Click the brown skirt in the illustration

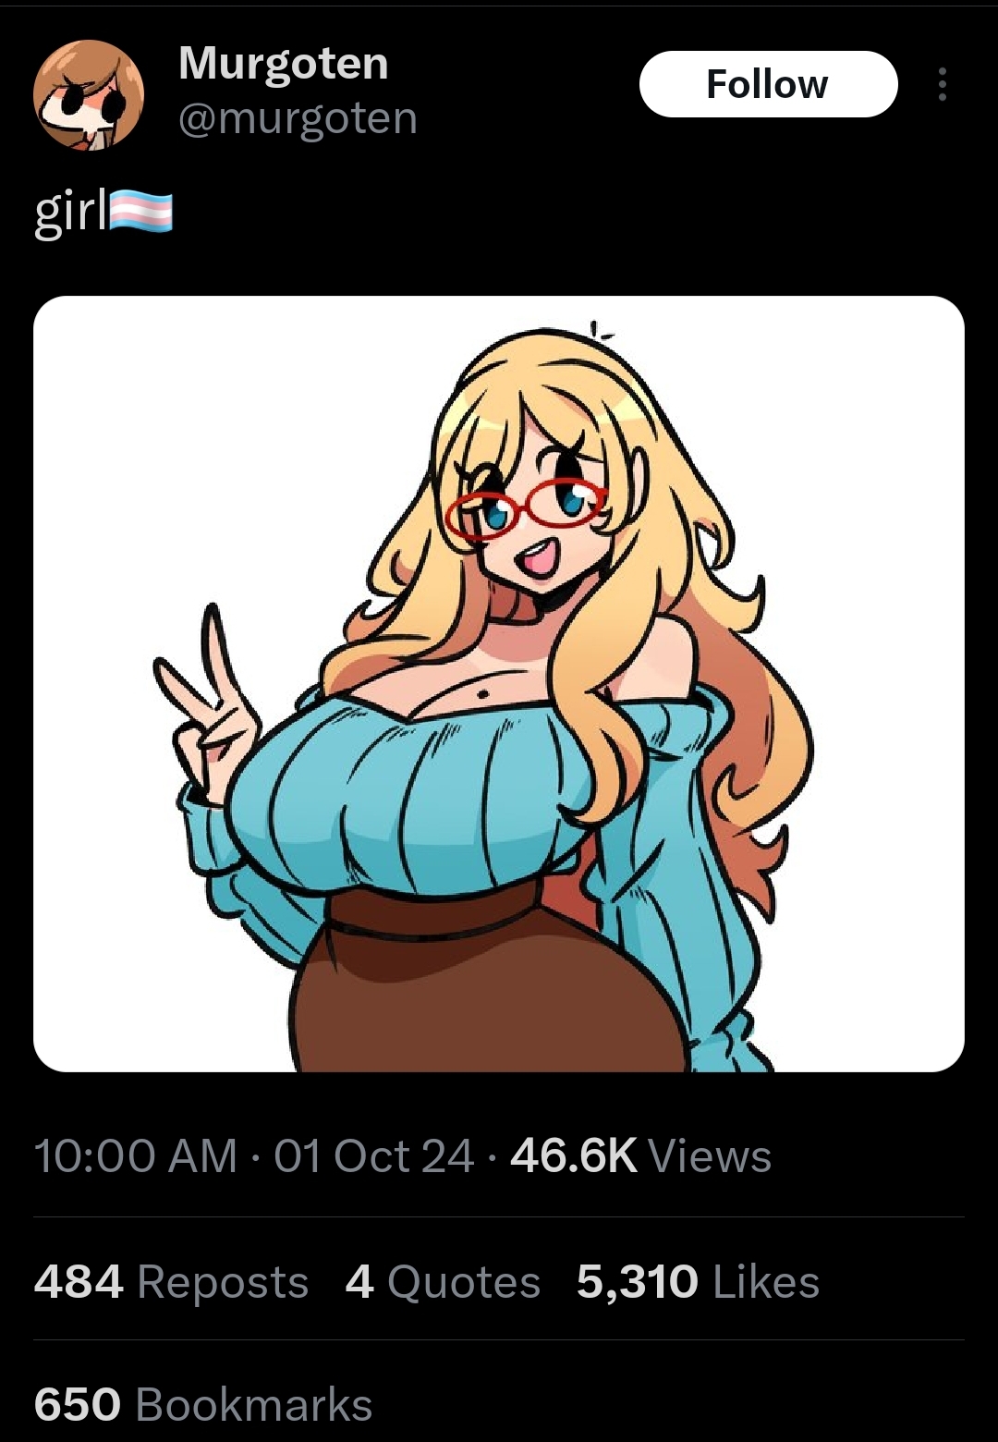[481, 1008]
